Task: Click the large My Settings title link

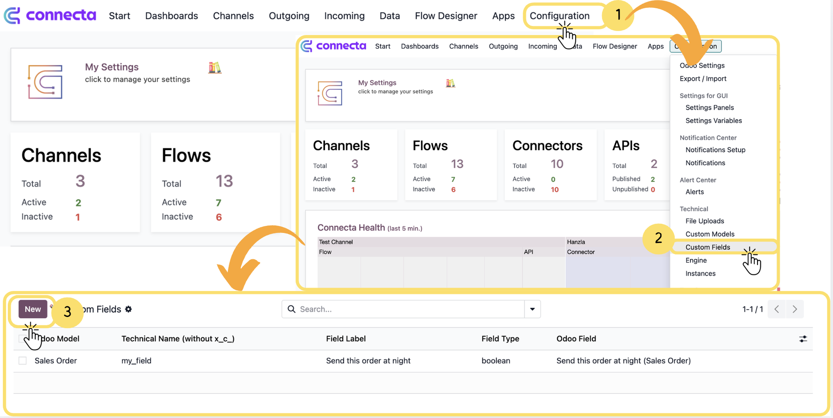Action: tap(112, 67)
